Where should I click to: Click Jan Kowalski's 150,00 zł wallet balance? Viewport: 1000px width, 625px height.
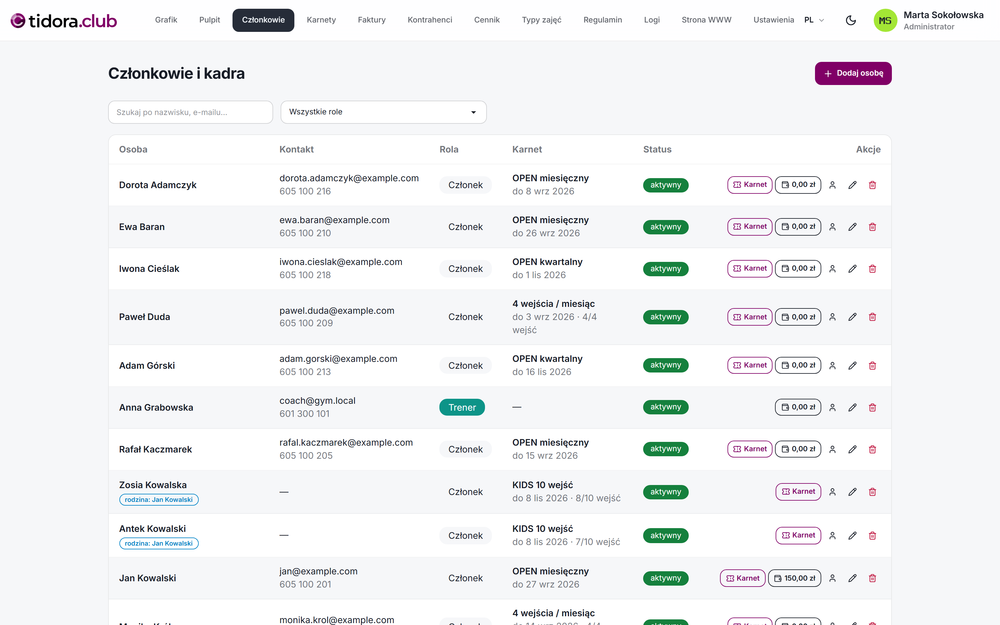[x=794, y=578]
